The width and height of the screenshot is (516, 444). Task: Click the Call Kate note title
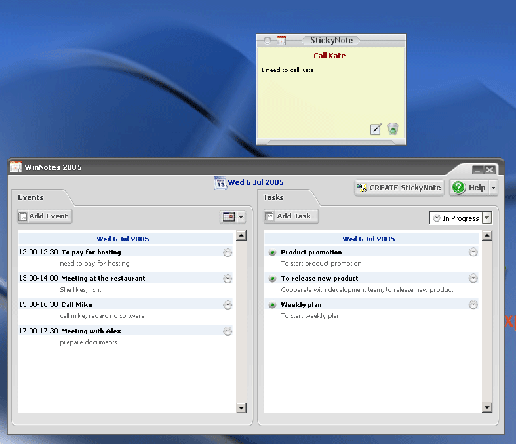(329, 56)
